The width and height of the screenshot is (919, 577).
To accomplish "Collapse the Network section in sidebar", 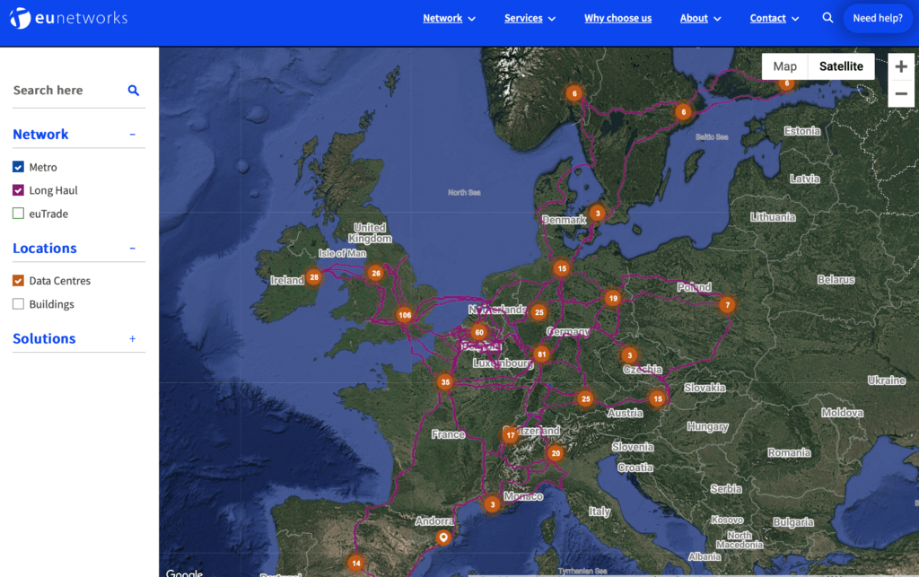I will 133,135.
